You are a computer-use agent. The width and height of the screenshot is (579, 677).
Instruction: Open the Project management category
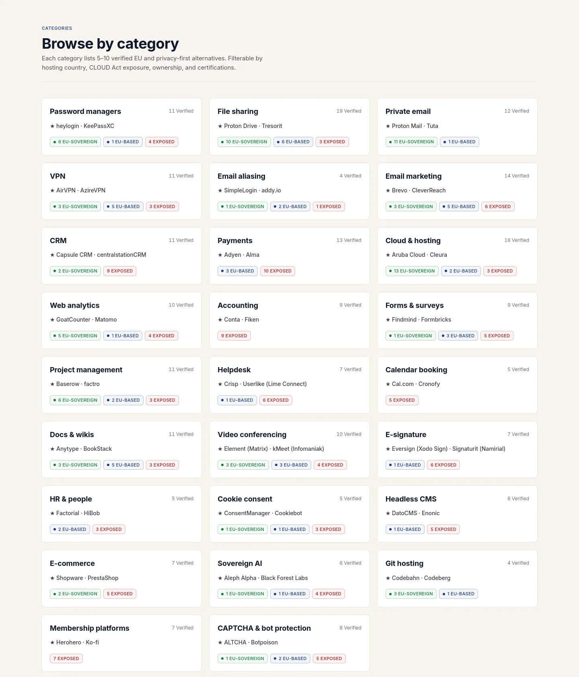pyautogui.click(x=121, y=385)
